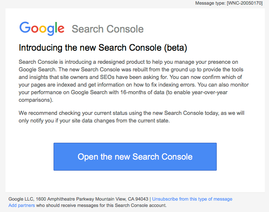The image size is (269, 212).
Task: Unsubscribe from this type of message
Action: click(192, 199)
